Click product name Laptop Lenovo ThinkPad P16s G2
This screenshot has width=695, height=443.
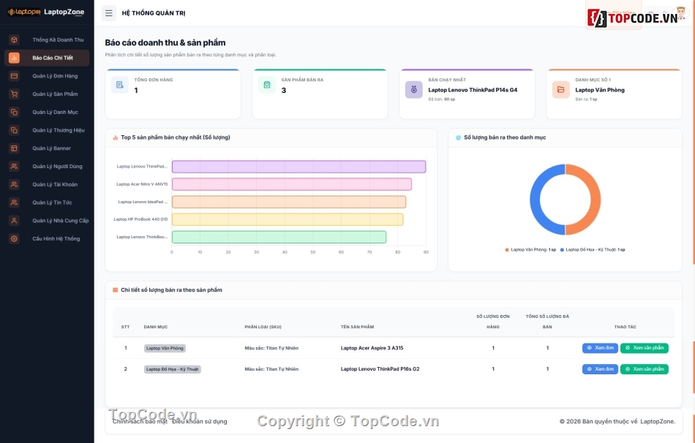pos(380,369)
